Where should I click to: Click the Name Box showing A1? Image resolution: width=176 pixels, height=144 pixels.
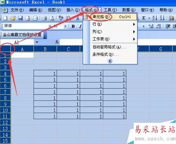(17, 42)
